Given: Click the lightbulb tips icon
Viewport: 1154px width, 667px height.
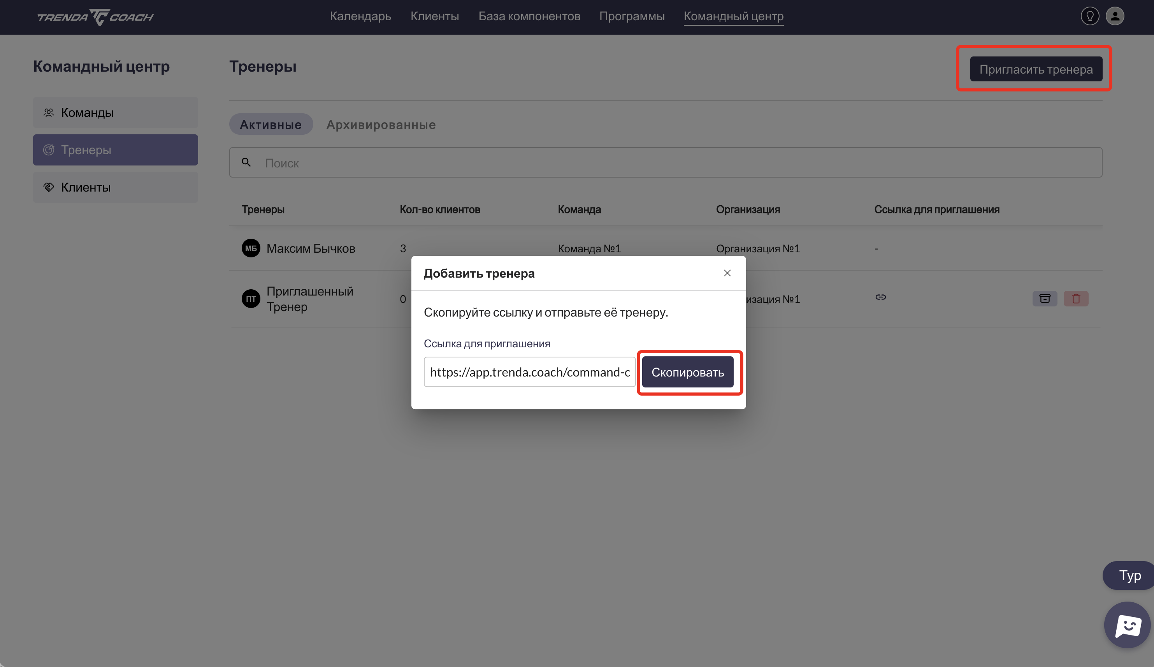Looking at the screenshot, I should coord(1089,16).
